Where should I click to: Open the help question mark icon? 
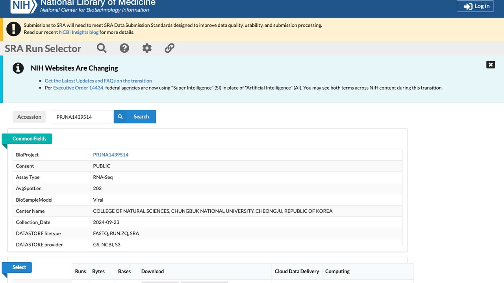click(x=124, y=48)
